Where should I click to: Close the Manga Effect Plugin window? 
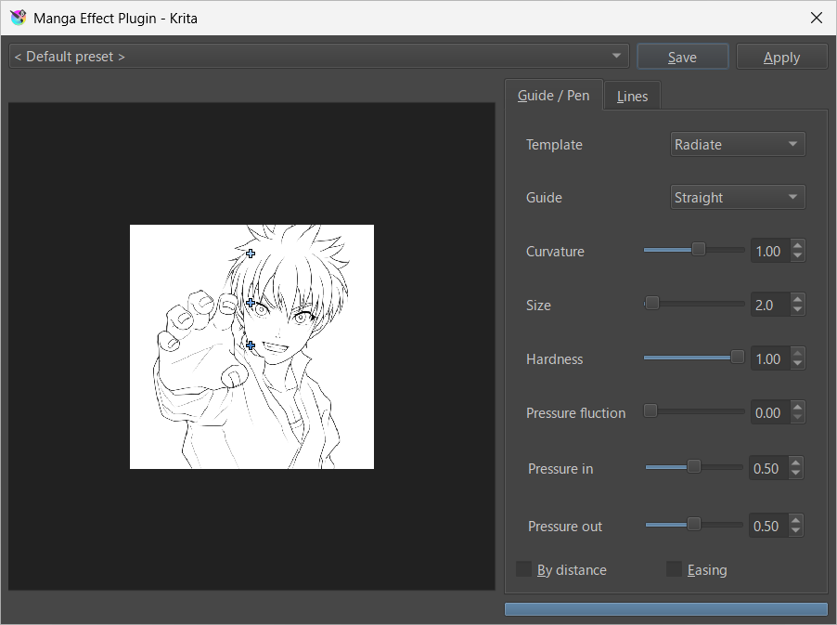click(816, 18)
